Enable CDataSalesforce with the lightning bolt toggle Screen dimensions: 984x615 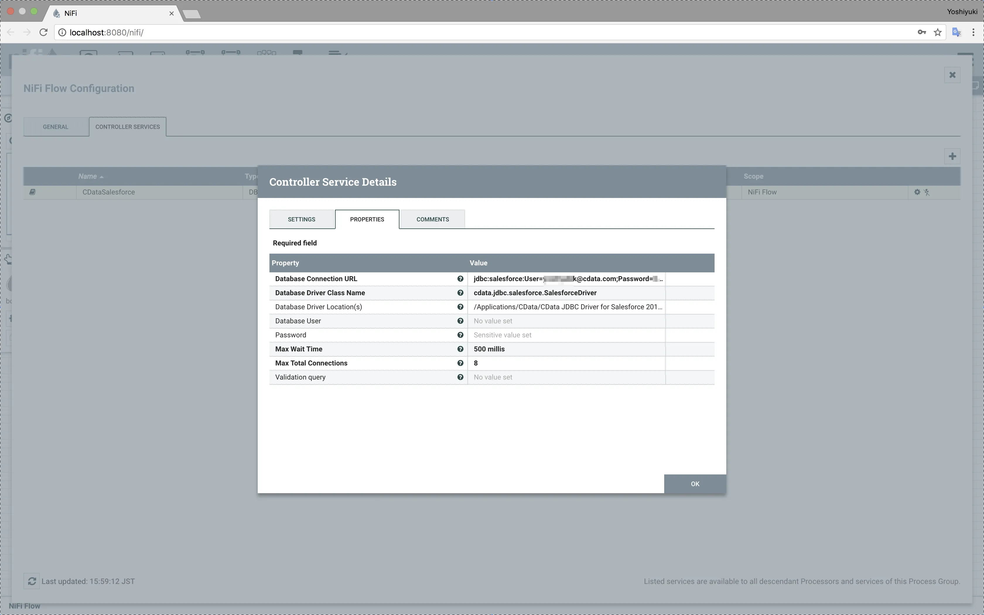pos(927,192)
